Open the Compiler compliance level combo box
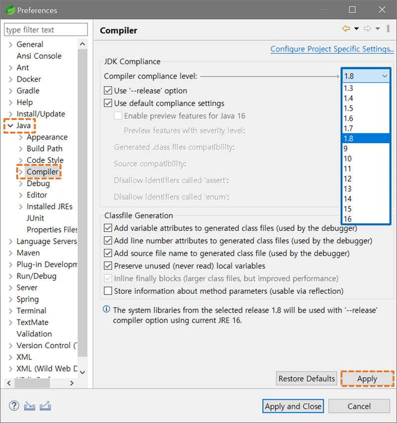The image size is (397, 423). pos(366,76)
